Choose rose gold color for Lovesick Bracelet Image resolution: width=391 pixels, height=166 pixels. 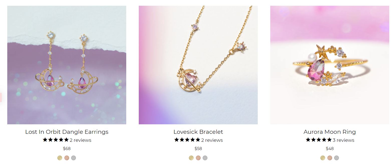pyautogui.click(x=198, y=158)
